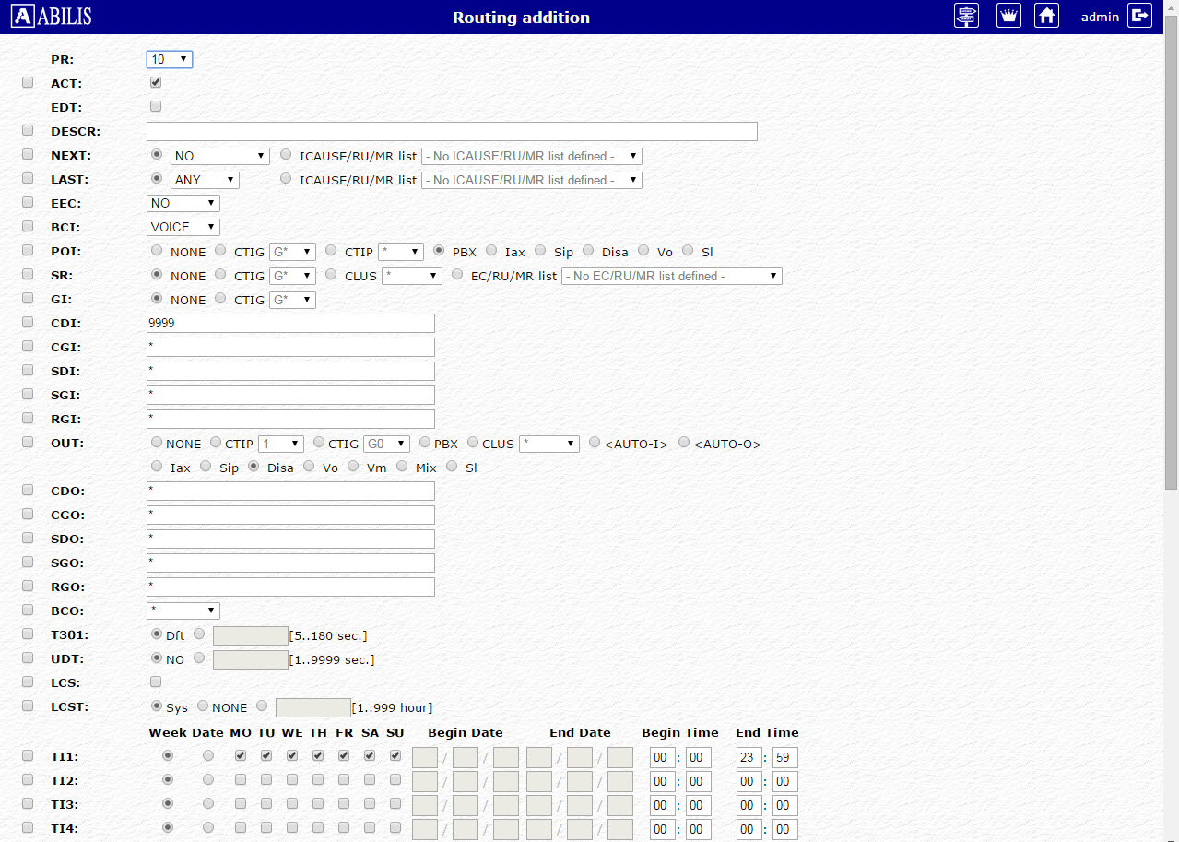
Task: Open the CTIG dropdown in GI row
Action: point(292,300)
